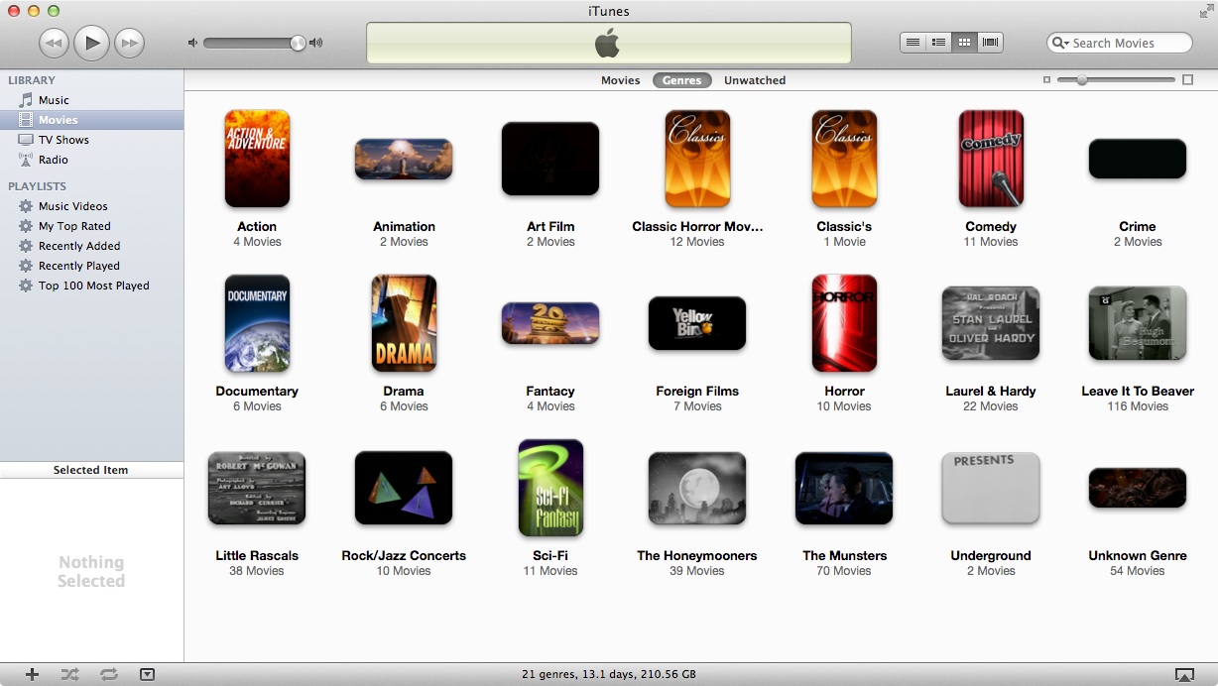Image resolution: width=1218 pixels, height=686 pixels.
Task: Click the Play button
Action: point(91,43)
